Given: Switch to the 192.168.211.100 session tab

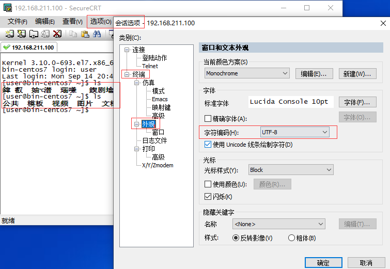Looking at the screenshot, I should (x=29, y=47).
